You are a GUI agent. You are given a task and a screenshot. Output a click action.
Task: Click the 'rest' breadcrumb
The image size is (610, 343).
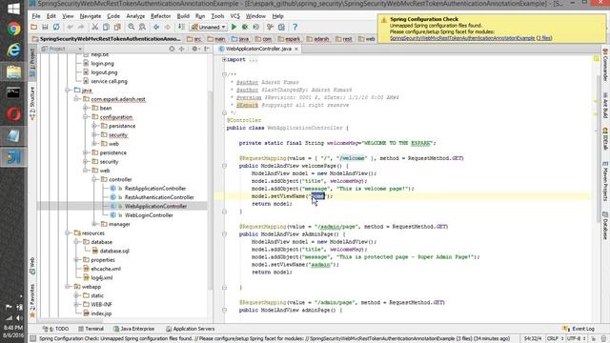pos(345,39)
